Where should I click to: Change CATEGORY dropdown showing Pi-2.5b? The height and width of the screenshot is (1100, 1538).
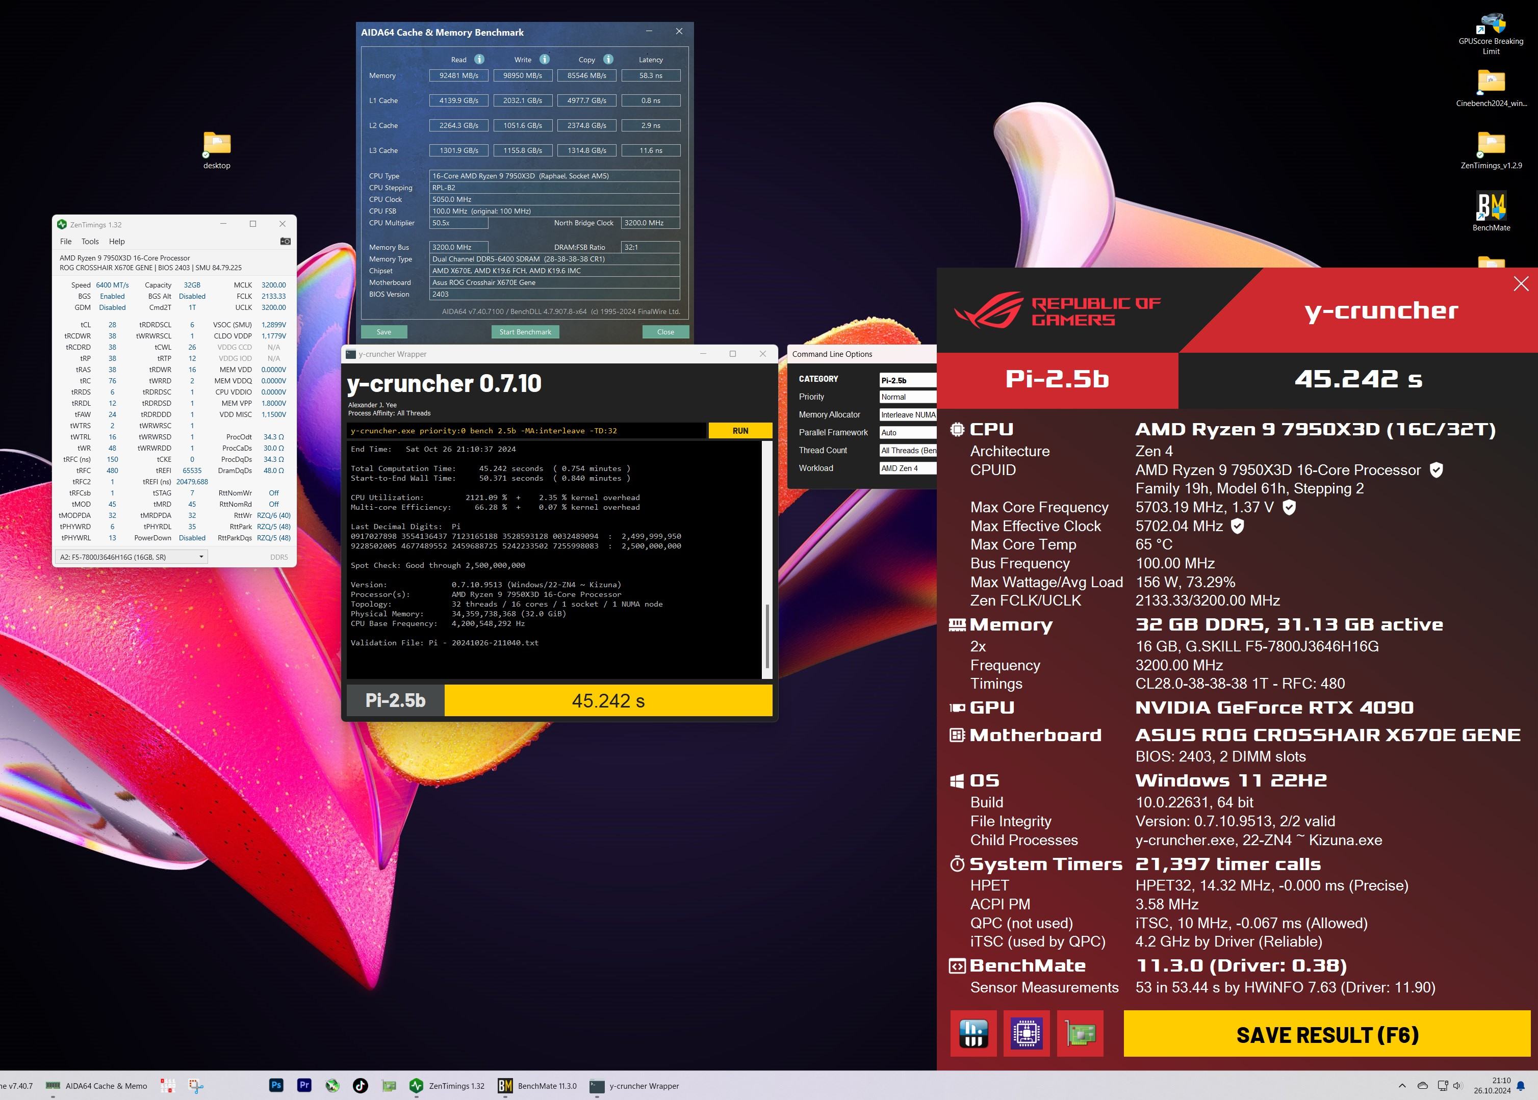point(907,380)
